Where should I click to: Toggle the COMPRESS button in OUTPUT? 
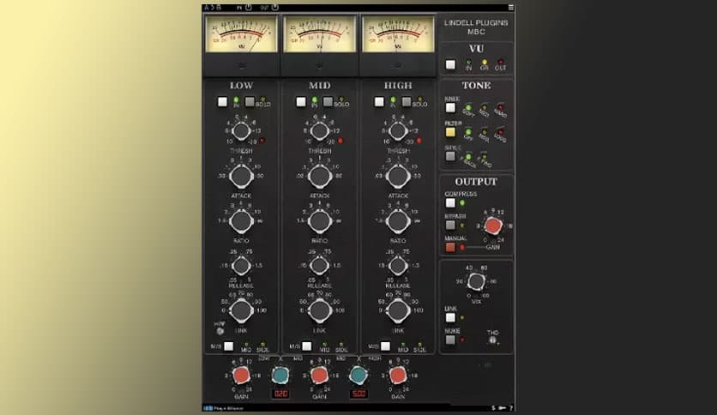pyautogui.click(x=450, y=203)
